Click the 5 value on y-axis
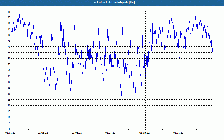The width and height of the screenshot is (224, 140). point(10,123)
